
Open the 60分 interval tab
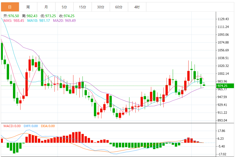[119, 7]
